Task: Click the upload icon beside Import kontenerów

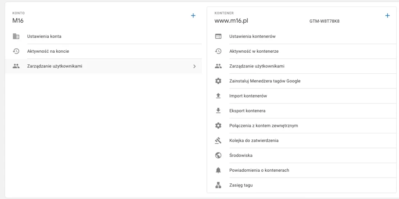Action: point(218,96)
